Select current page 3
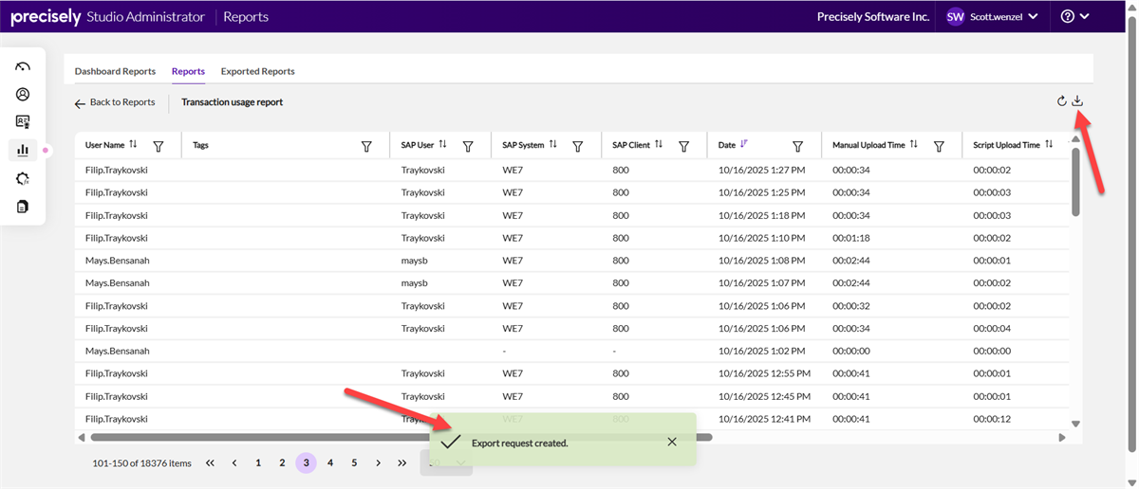This screenshot has width=1139, height=489. (306, 462)
